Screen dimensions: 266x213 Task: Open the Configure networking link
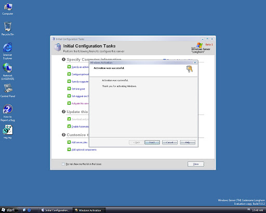pyautogui.click(x=80, y=74)
